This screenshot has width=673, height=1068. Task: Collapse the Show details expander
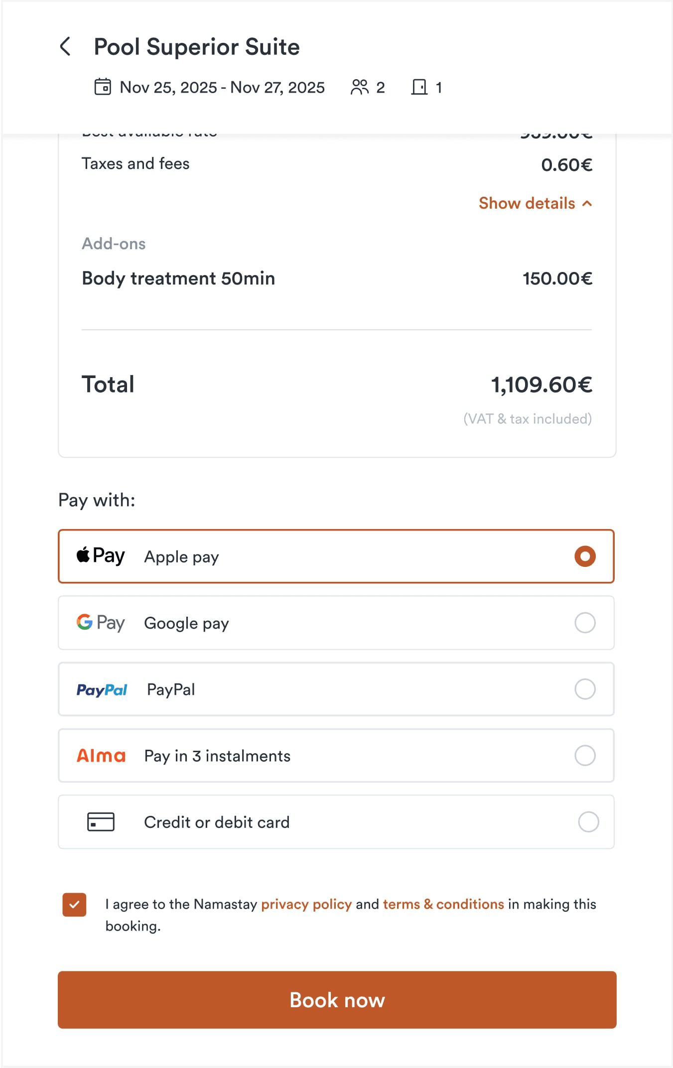pos(535,203)
